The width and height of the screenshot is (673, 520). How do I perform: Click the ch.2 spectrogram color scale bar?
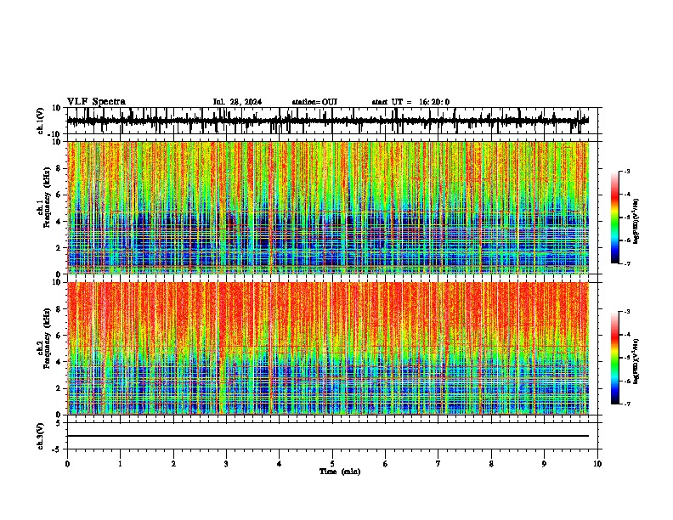[x=615, y=358]
